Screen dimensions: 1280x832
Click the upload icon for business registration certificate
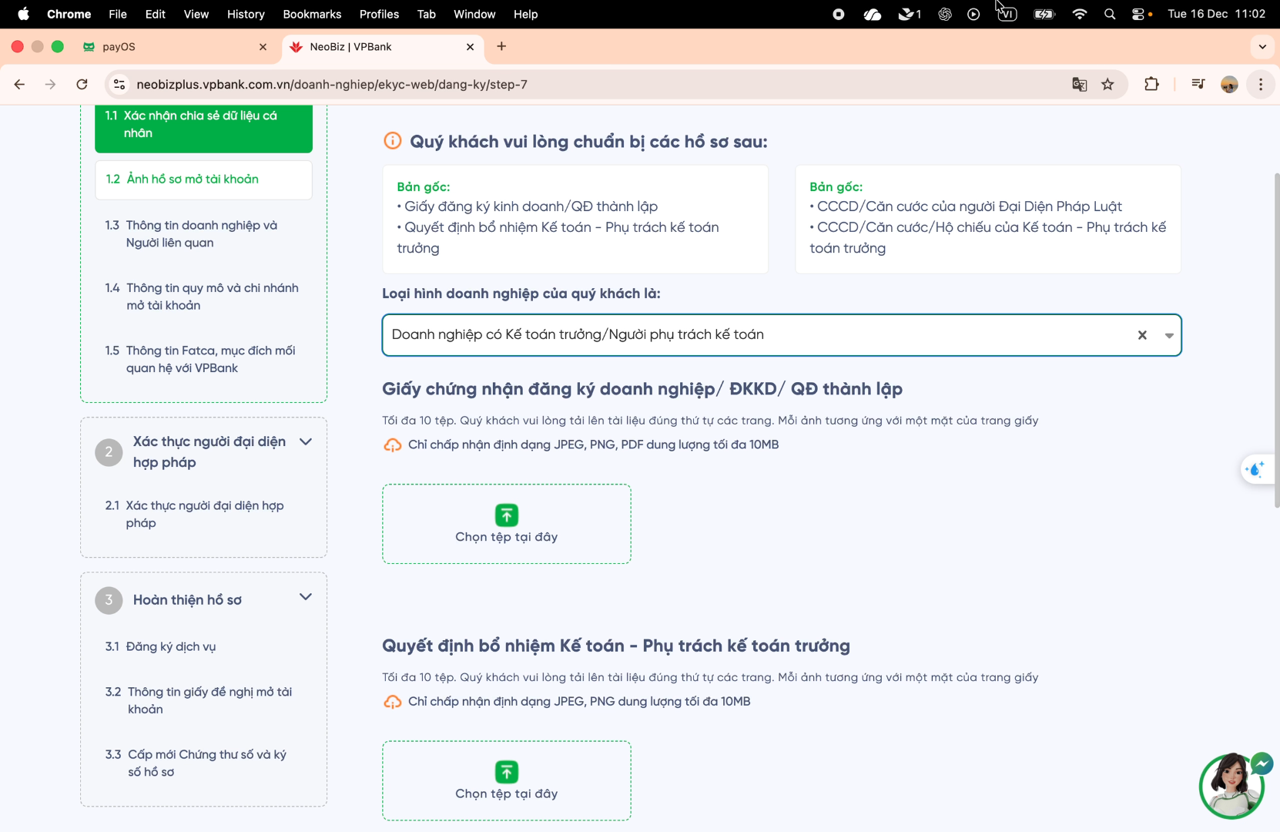[506, 515]
